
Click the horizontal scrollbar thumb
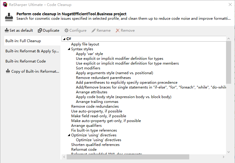128,157
